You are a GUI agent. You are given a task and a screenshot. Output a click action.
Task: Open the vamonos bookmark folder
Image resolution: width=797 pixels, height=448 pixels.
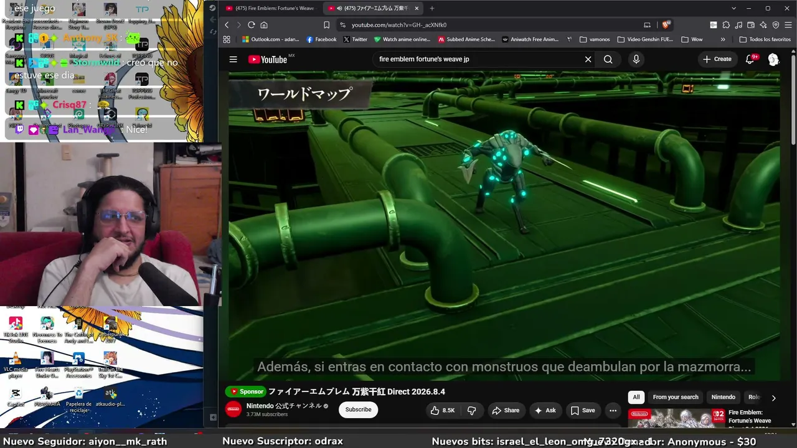pyautogui.click(x=595, y=39)
